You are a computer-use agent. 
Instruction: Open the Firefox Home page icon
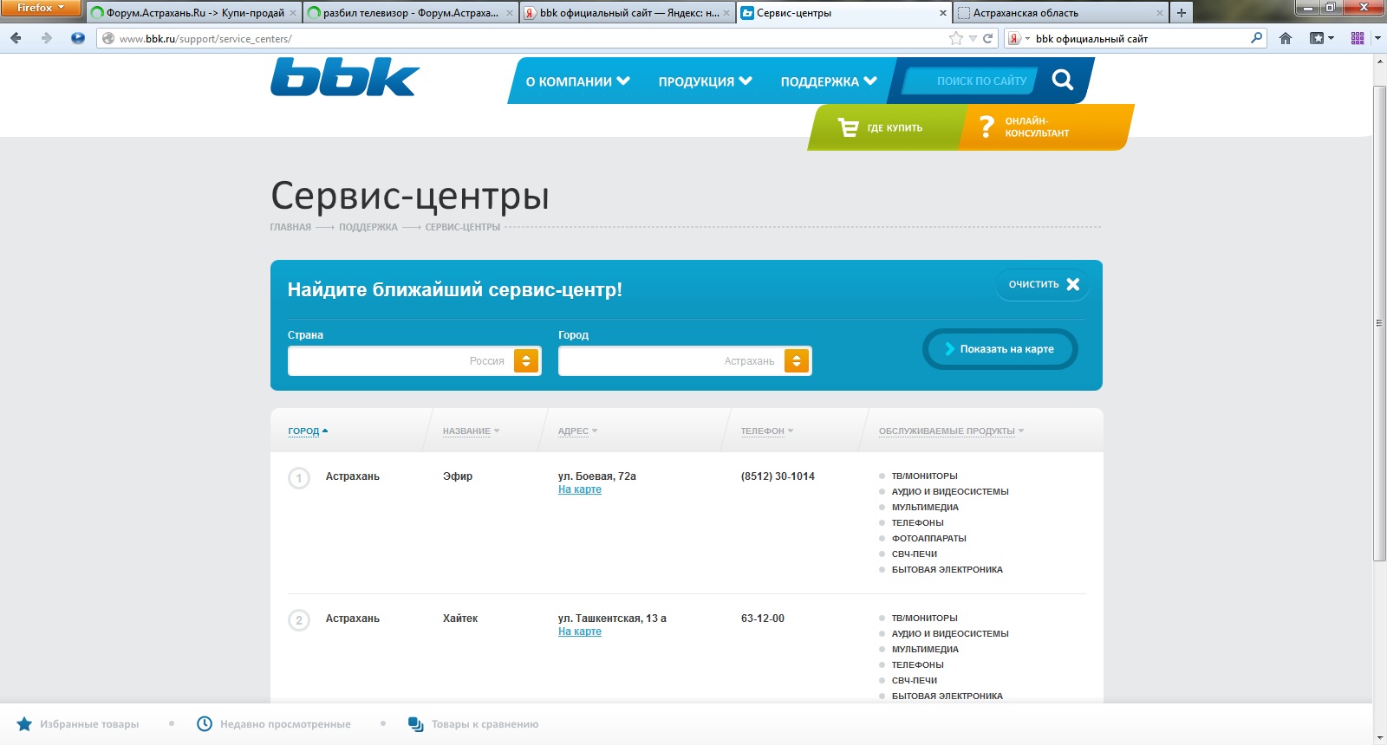click(x=1286, y=38)
